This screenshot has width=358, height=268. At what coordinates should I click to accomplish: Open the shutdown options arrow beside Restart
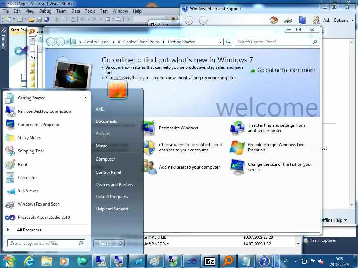coord(121,243)
